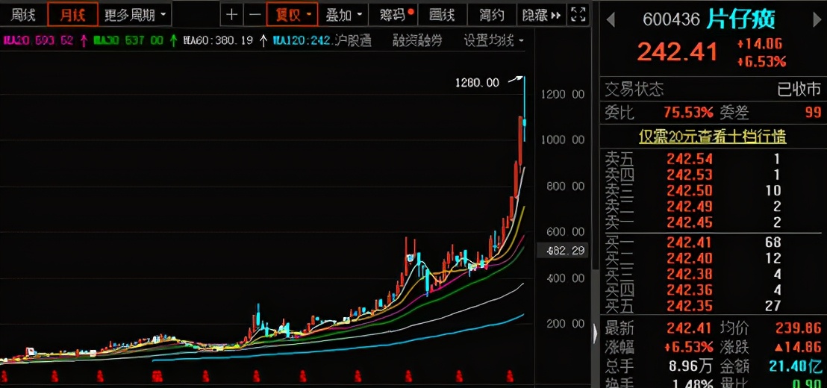827x388 pixels.
Task: Click the 1260.00 high price label
Action: (x=477, y=82)
